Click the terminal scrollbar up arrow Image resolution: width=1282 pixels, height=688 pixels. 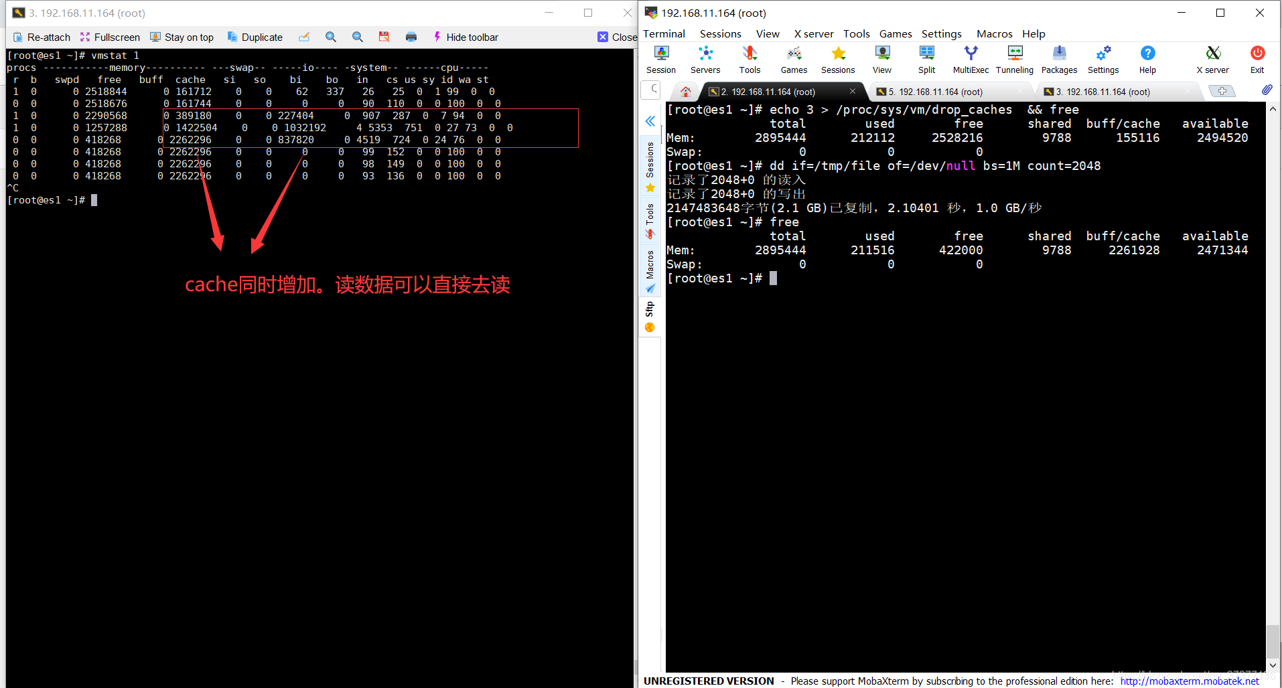click(1273, 108)
